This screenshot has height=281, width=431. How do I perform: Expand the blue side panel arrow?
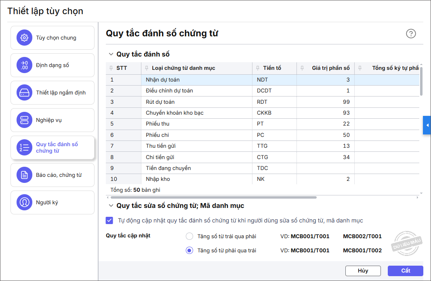tap(427, 126)
